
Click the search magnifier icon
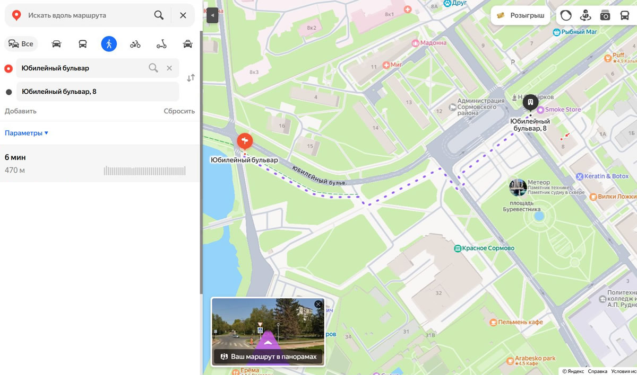coord(159,15)
